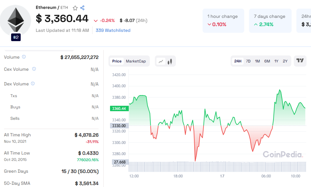Click the 3360.44 current price label on chart
311x187 pixels.
point(119,109)
